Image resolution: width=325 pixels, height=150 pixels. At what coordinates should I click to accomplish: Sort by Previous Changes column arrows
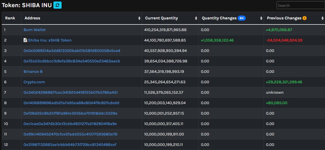point(322,18)
